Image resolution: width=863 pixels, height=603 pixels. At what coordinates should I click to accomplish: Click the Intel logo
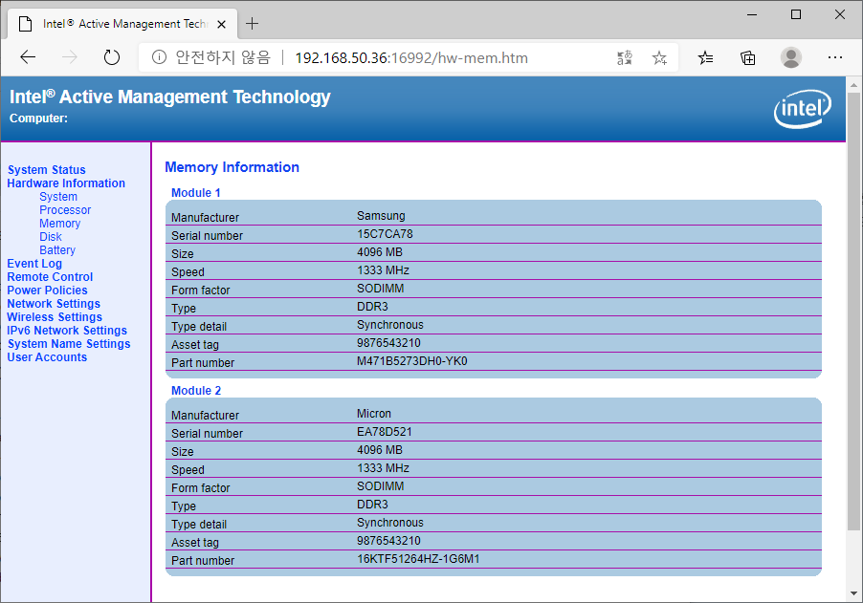click(x=803, y=108)
